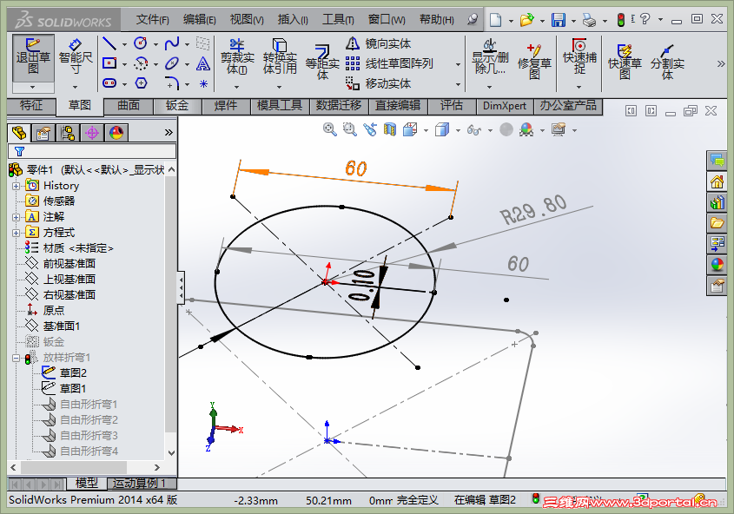Select 前视基准面 in the feature tree
734x514 pixels.
61,264
